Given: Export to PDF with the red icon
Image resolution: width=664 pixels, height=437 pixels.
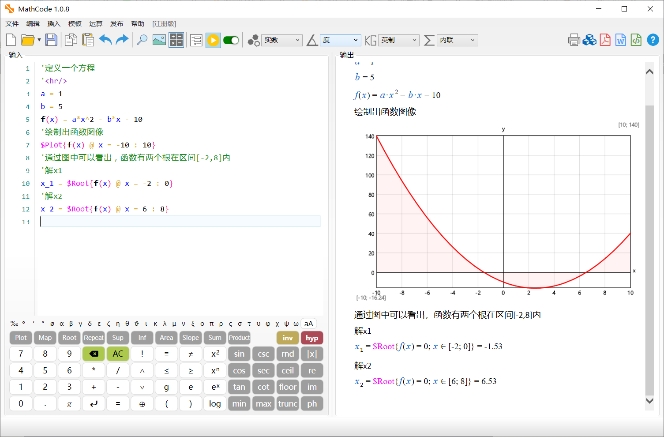Looking at the screenshot, I should click(x=605, y=40).
